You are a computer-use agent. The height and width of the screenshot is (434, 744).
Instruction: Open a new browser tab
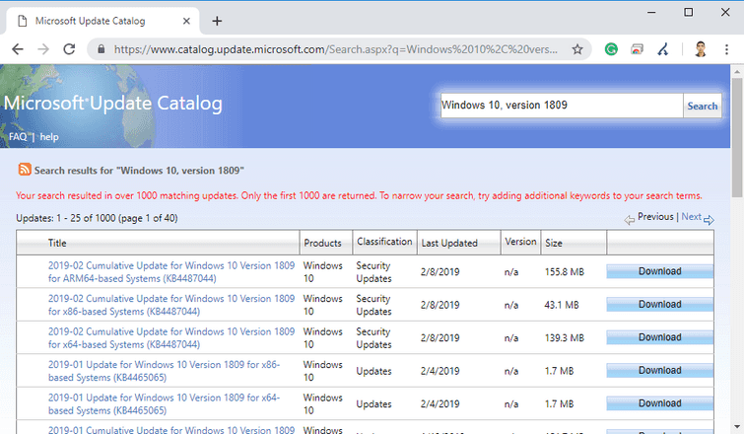[x=217, y=21]
